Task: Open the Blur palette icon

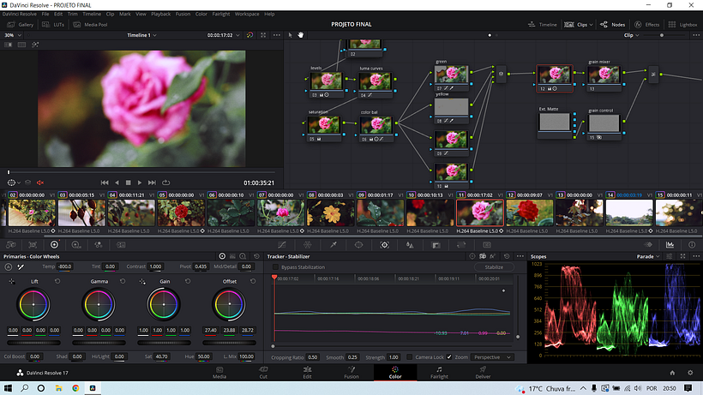Action: tap(410, 245)
